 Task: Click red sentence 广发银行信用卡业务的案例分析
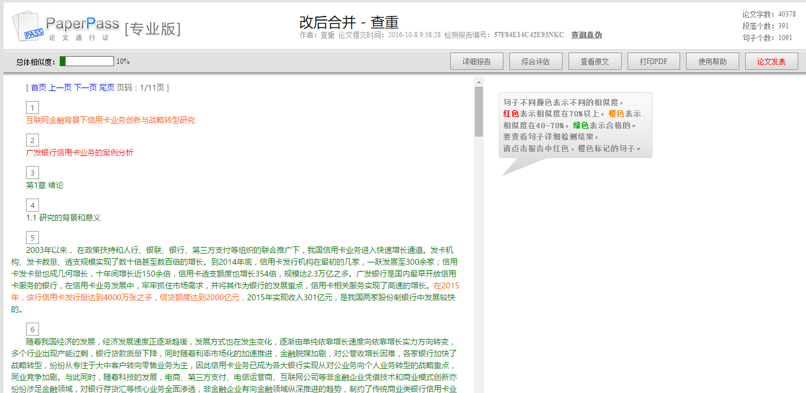coord(80,152)
